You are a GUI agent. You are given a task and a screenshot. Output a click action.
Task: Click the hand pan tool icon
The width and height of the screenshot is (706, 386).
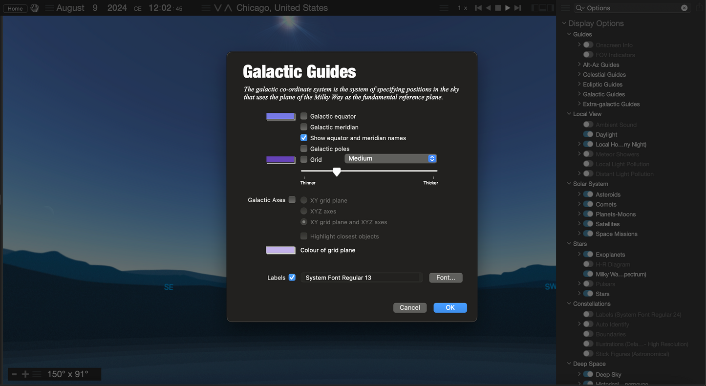pyautogui.click(x=35, y=8)
